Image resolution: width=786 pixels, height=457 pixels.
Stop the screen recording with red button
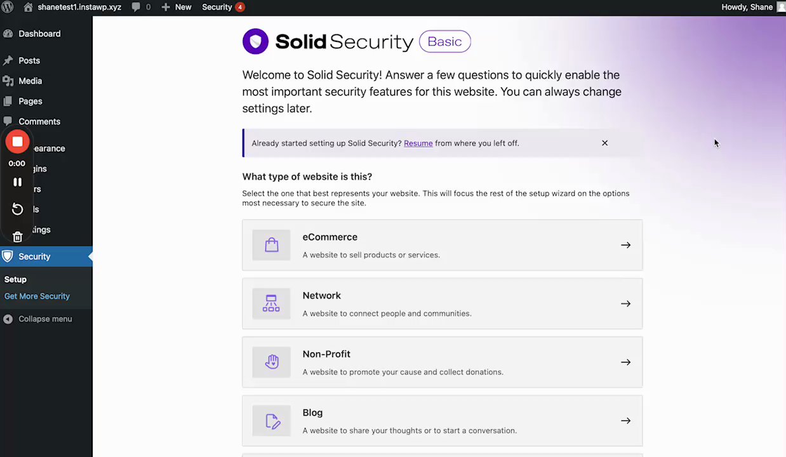[x=18, y=142]
